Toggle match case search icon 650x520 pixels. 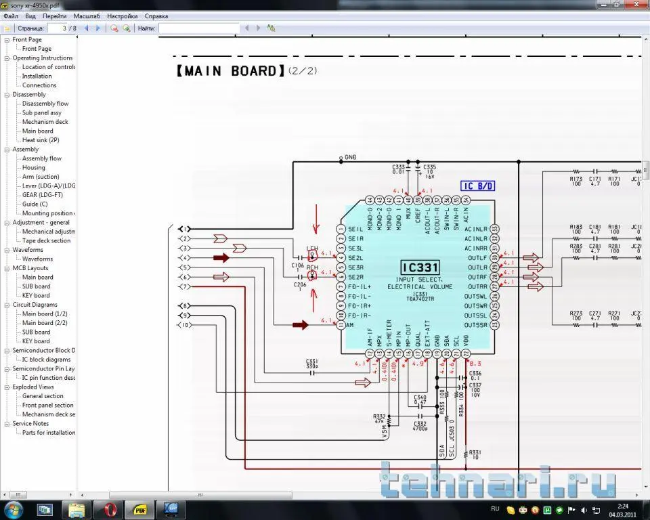pyautogui.click(x=271, y=28)
